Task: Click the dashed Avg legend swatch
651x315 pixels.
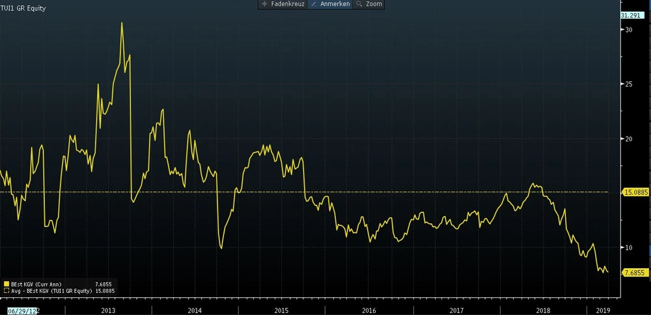Action: point(7,292)
